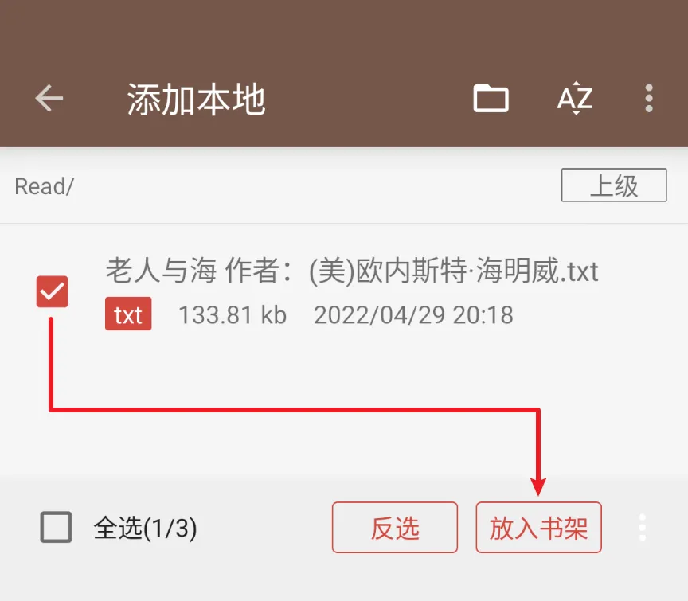Click the 放入书架 button
The width and height of the screenshot is (688, 601).
click(x=538, y=527)
